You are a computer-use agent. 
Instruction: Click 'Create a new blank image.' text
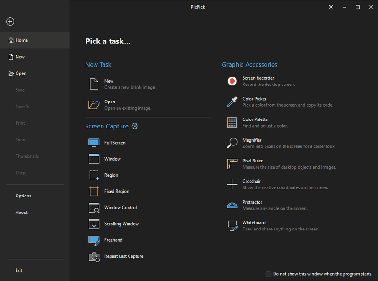[x=130, y=87]
